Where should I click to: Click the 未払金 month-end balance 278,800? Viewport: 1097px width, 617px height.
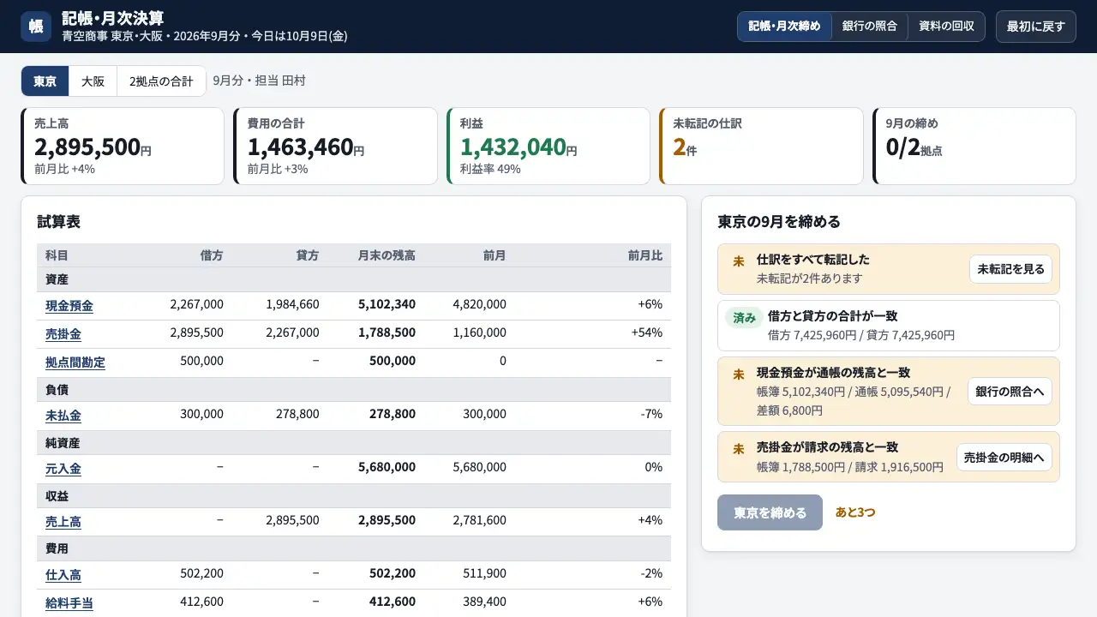pyautogui.click(x=393, y=414)
